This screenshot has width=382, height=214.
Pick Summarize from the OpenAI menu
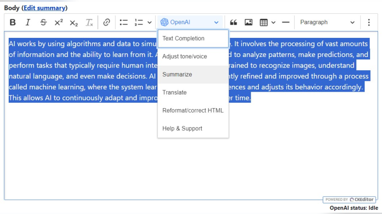[x=193, y=74]
